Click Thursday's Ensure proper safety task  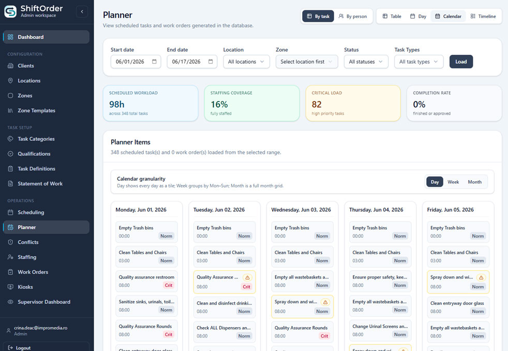coord(380,281)
